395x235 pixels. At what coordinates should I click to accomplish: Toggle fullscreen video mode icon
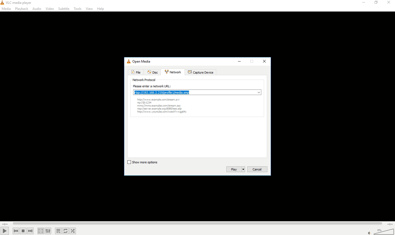click(41, 231)
